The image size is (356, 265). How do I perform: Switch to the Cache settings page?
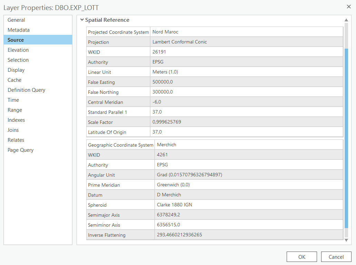[x=14, y=80]
